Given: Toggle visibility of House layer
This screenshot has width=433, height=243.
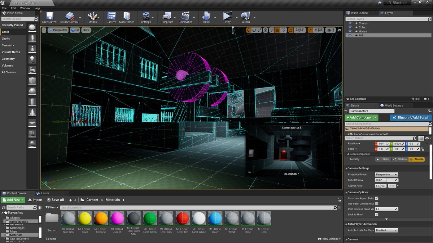Looking at the screenshot, I should [350, 31].
